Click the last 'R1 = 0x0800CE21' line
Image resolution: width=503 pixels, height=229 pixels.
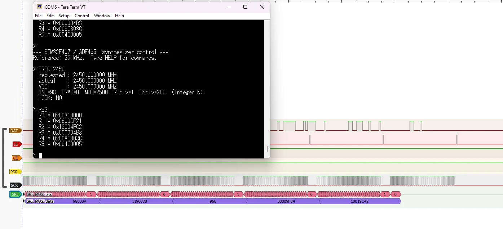pos(60,121)
